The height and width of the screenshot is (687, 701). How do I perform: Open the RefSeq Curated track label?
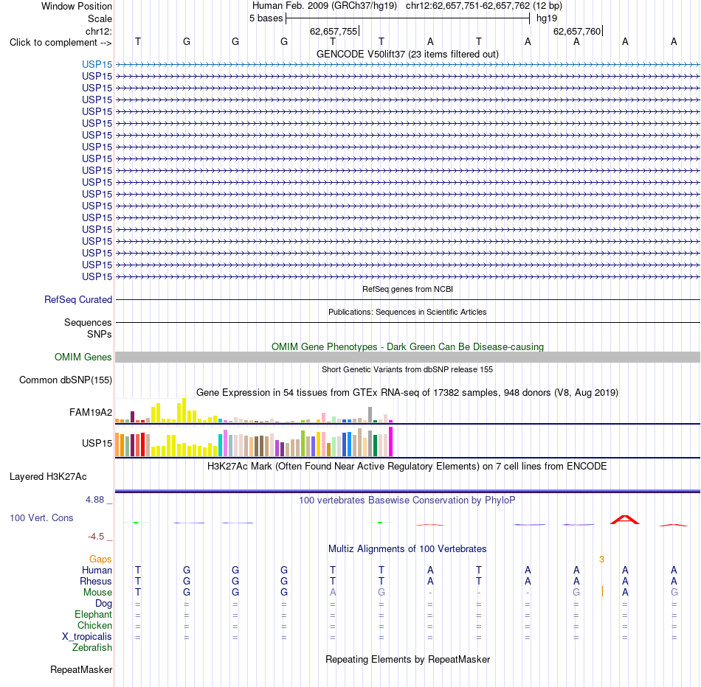(x=77, y=300)
